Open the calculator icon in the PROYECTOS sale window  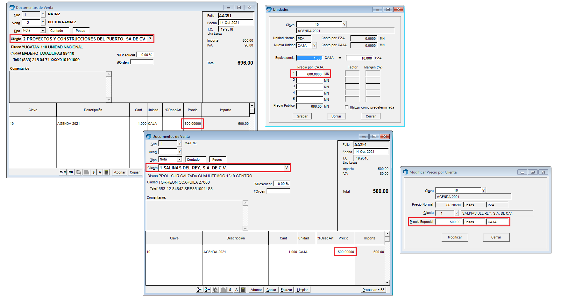coord(106,172)
